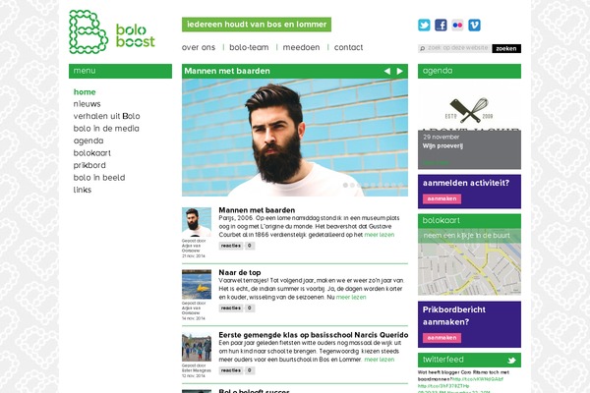Open the Vimeo social icon
The image size is (590, 393).
(474, 26)
